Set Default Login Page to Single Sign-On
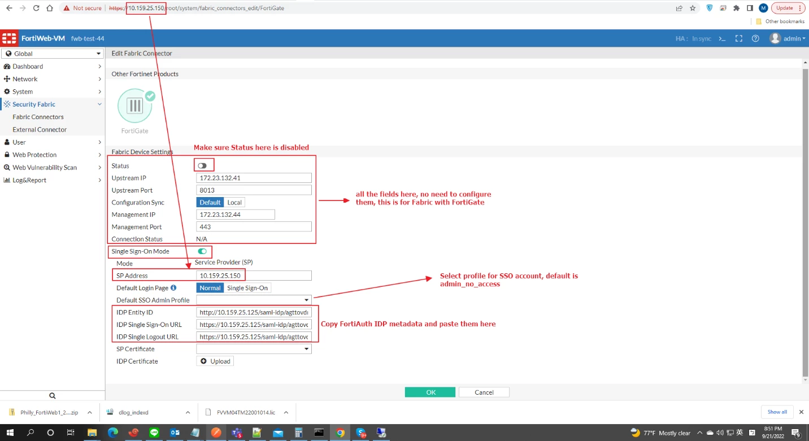Image resolution: width=809 pixels, height=441 pixels. click(x=247, y=288)
